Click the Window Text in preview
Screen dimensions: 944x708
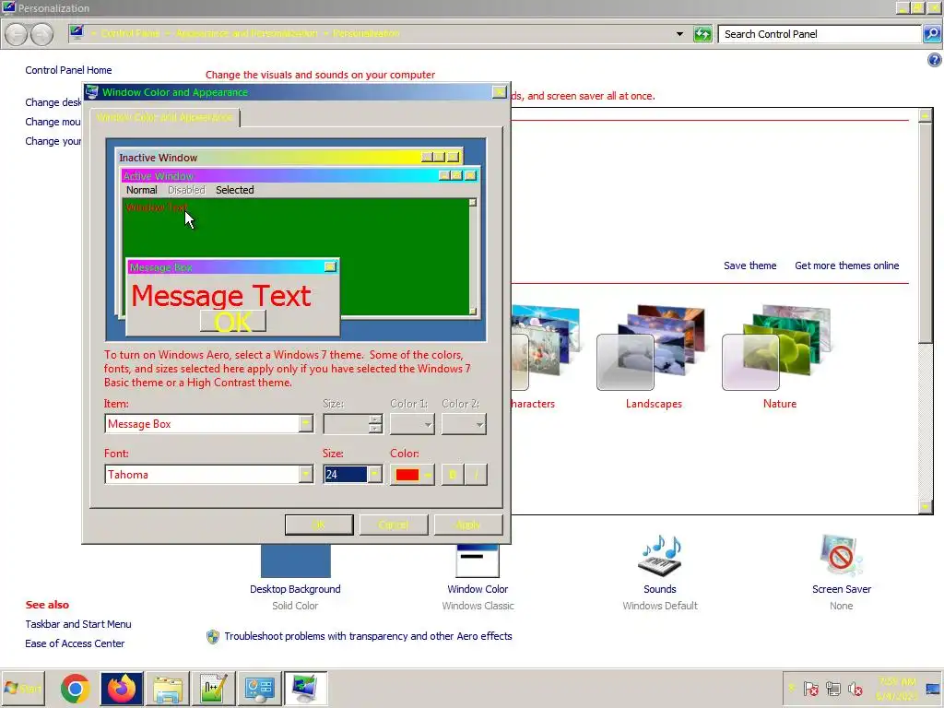157,207
